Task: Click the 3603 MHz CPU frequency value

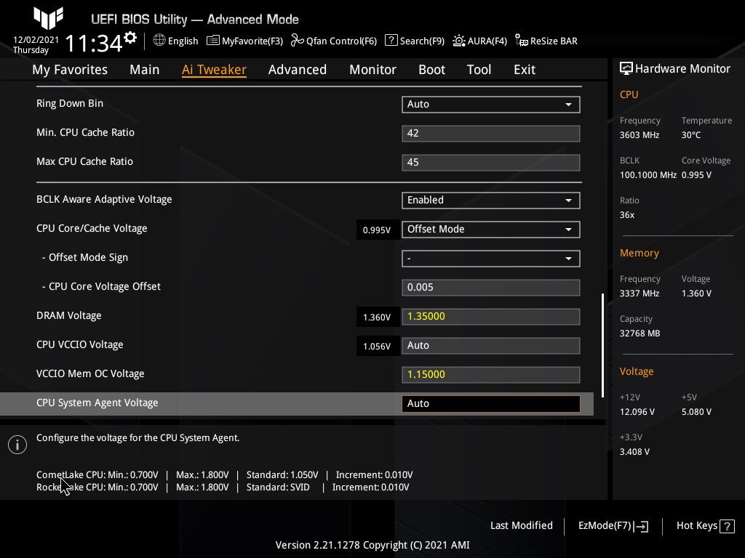Action: pyautogui.click(x=640, y=134)
